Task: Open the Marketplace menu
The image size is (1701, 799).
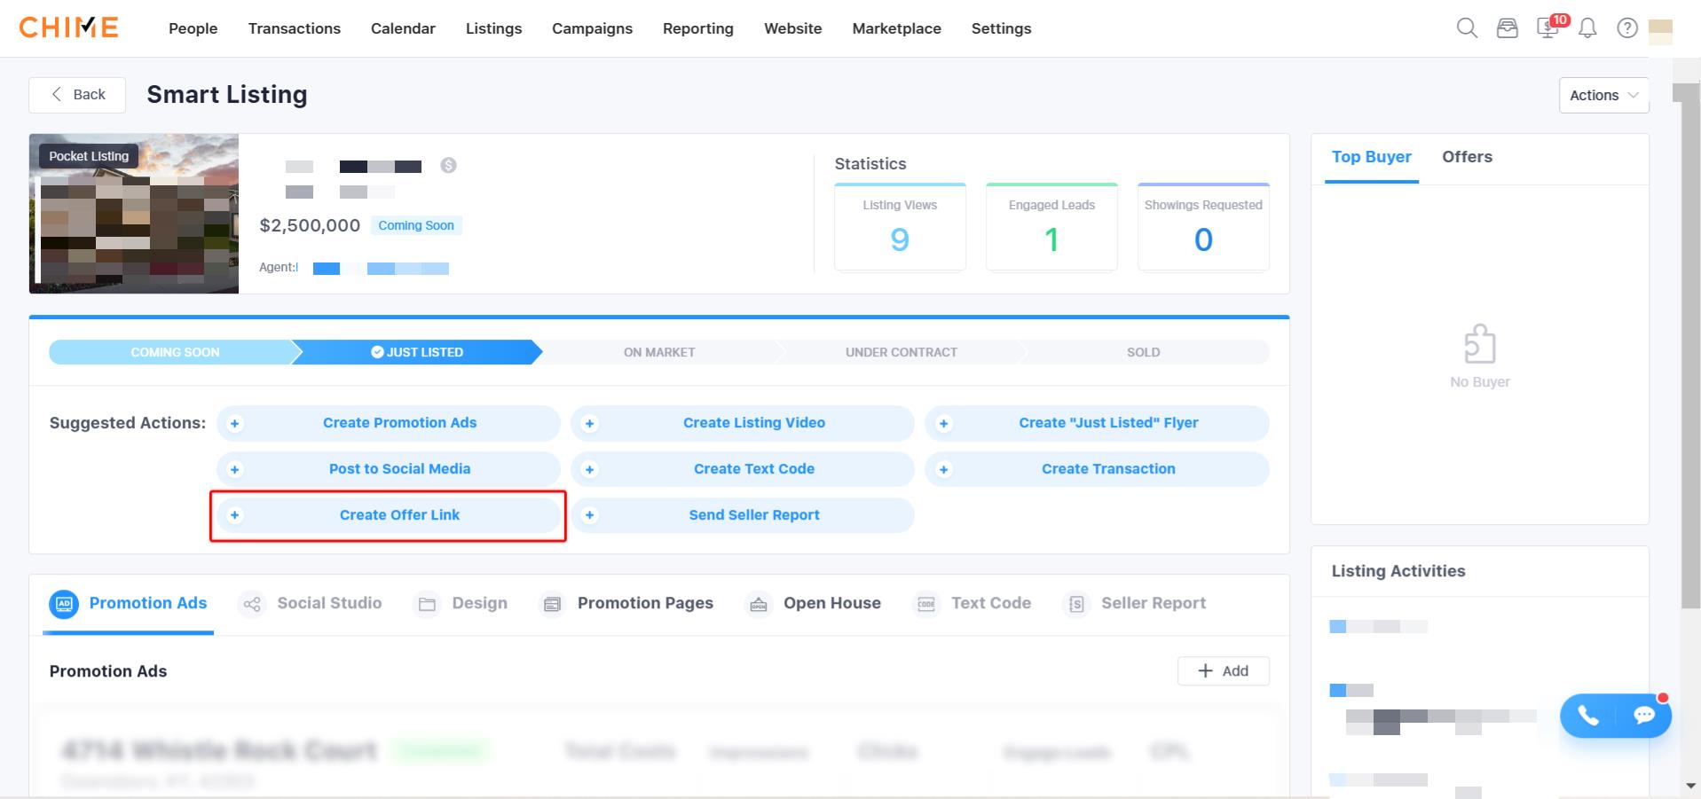Action: pos(896,28)
